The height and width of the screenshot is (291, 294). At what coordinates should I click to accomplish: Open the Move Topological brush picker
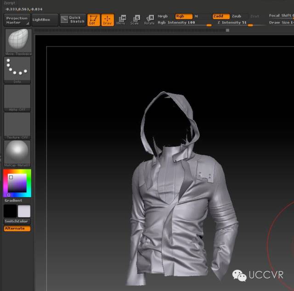point(18,42)
